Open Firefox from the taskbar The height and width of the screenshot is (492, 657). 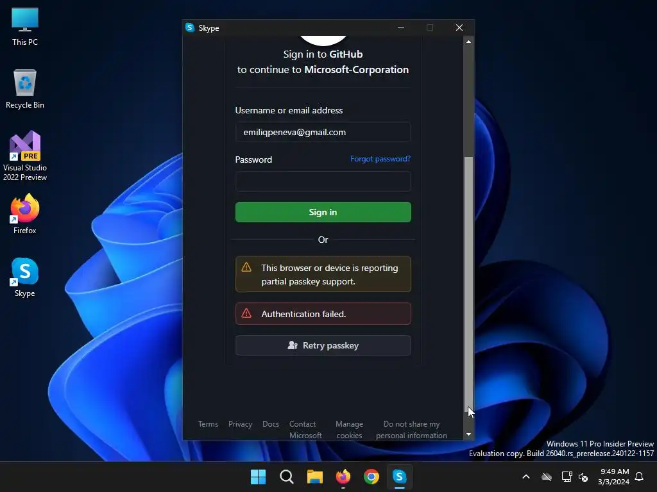(x=343, y=477)
